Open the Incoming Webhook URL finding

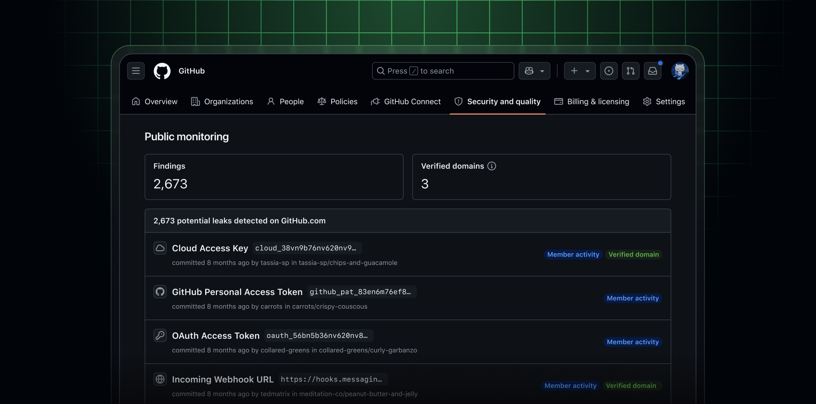[x=223, y=379]
